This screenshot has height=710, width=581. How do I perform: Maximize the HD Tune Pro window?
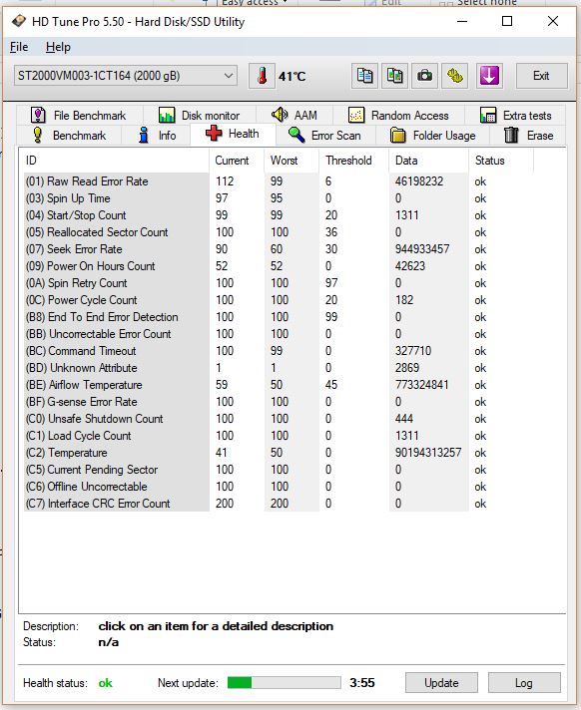[507, 21]
